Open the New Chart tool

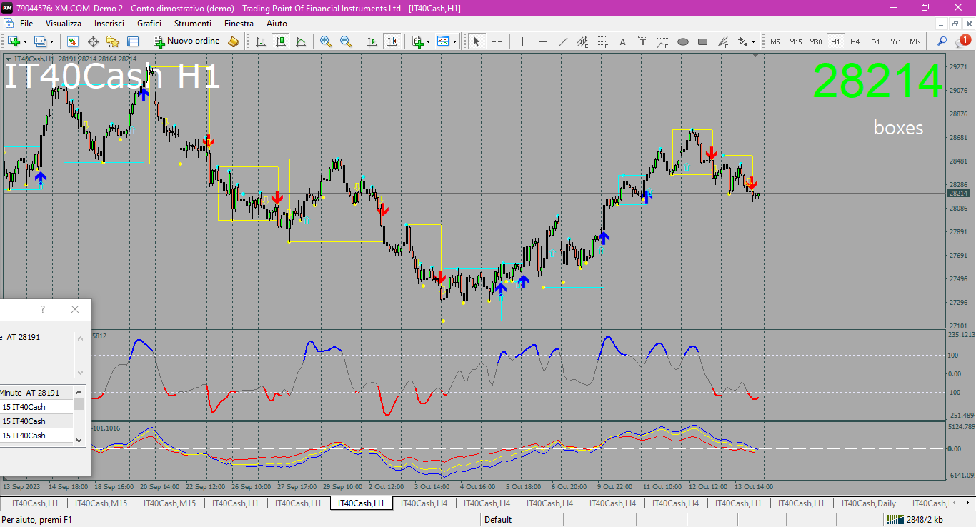click(13, 41)
